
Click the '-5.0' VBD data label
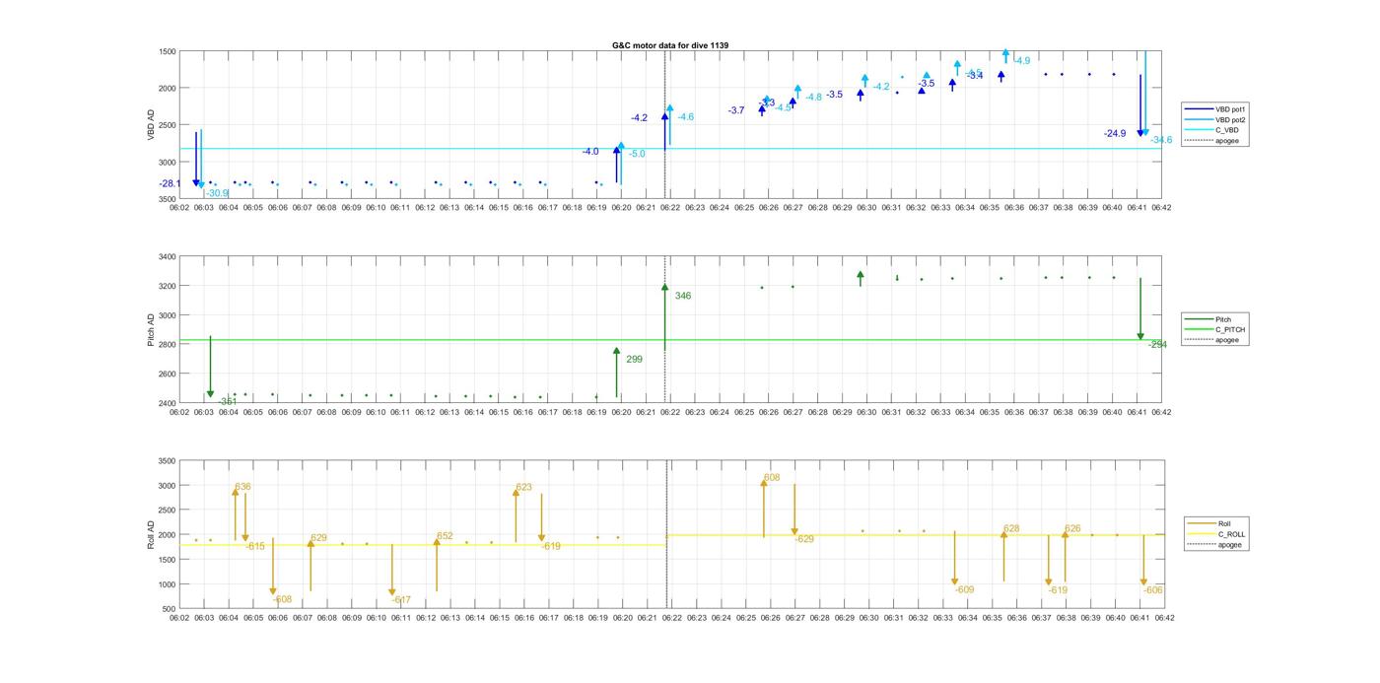click(x=637, y=154)
